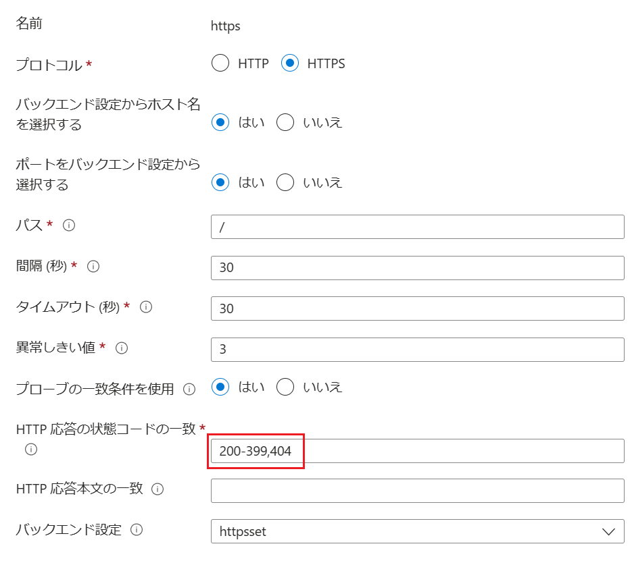Select the HTTP protocol radio button

(220, 63)
